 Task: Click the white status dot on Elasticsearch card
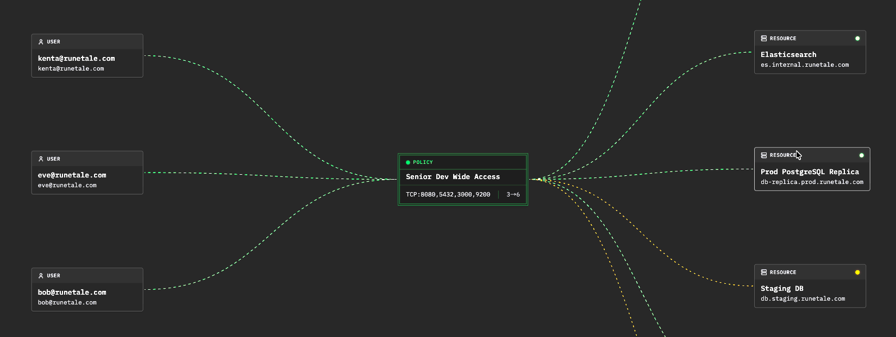[857, 39]
